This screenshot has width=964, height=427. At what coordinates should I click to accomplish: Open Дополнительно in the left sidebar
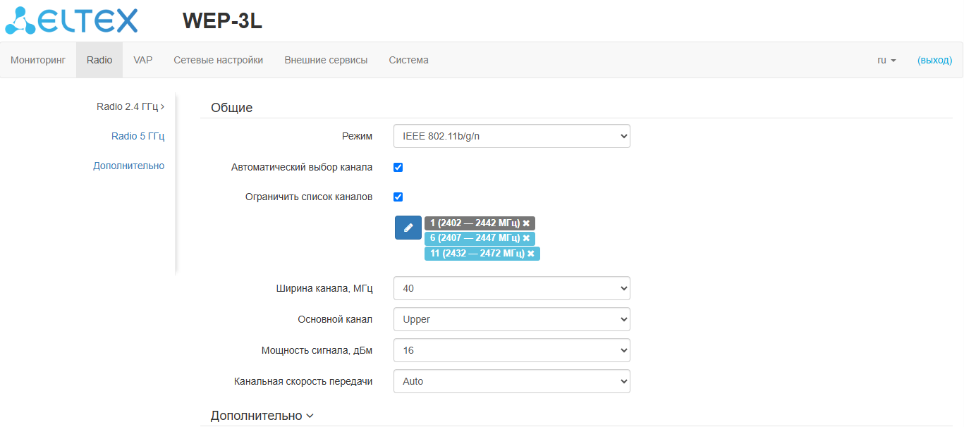129,166
